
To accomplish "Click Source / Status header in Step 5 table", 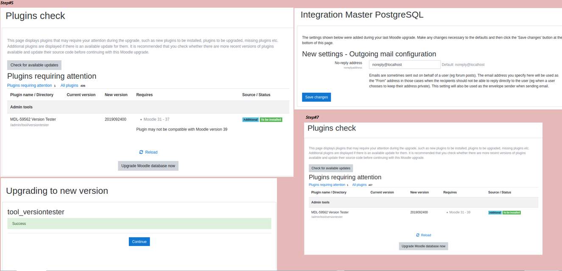I will (256, 95).
